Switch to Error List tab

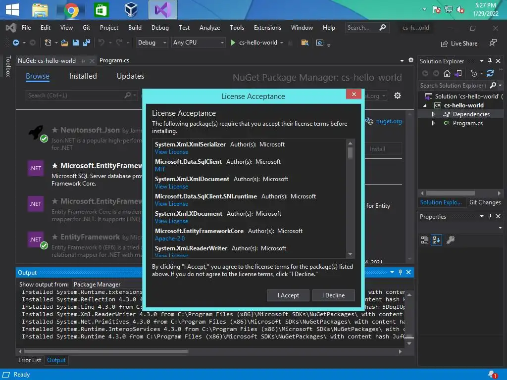[30, 360]
